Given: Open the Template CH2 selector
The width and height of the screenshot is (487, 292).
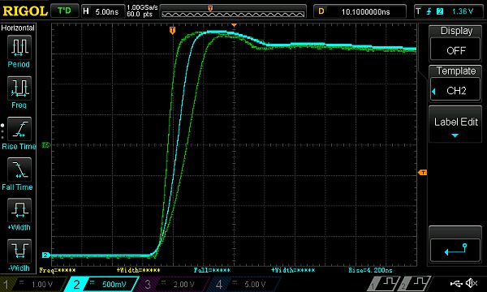Looking at the screenshot, I should coord(455,90).
